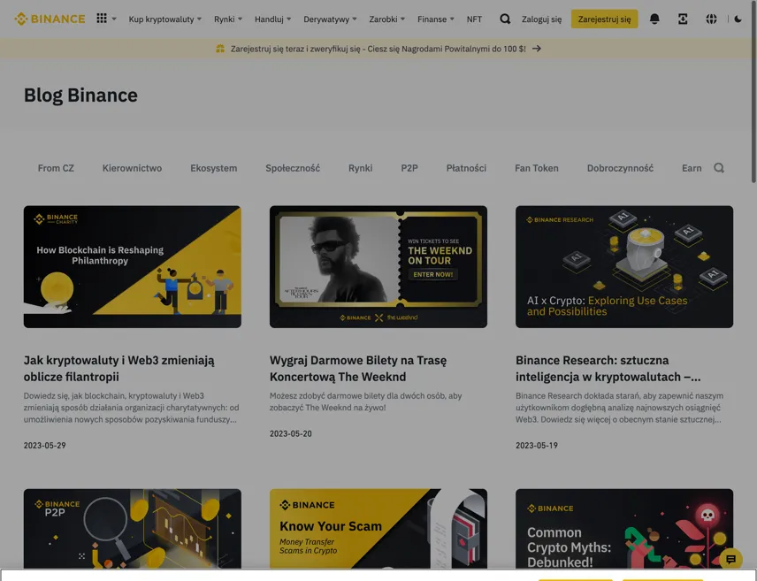Expand the Handluj dropdown menu

(x=272, y=19)
